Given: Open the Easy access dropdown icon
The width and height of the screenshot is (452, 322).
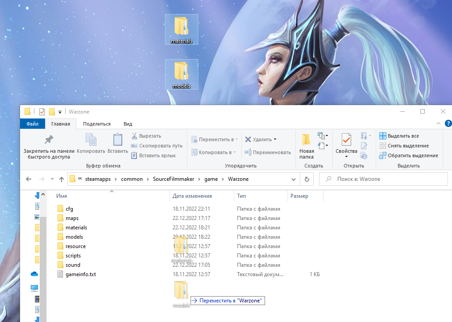Looking at the screenshot, I should coord(323,145).
